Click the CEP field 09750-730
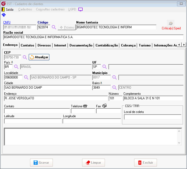This screenshot has width=187, height=169. click(x=13, y=57)
